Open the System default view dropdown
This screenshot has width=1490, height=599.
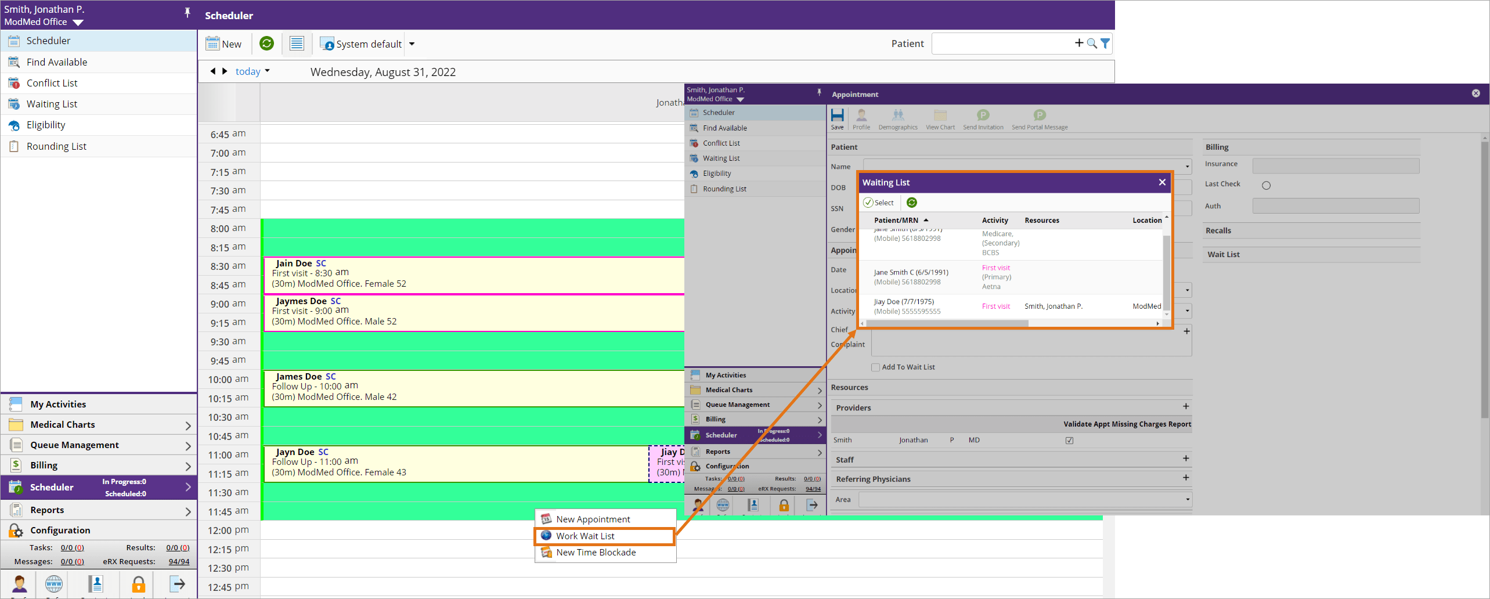[x=412, y=44]
